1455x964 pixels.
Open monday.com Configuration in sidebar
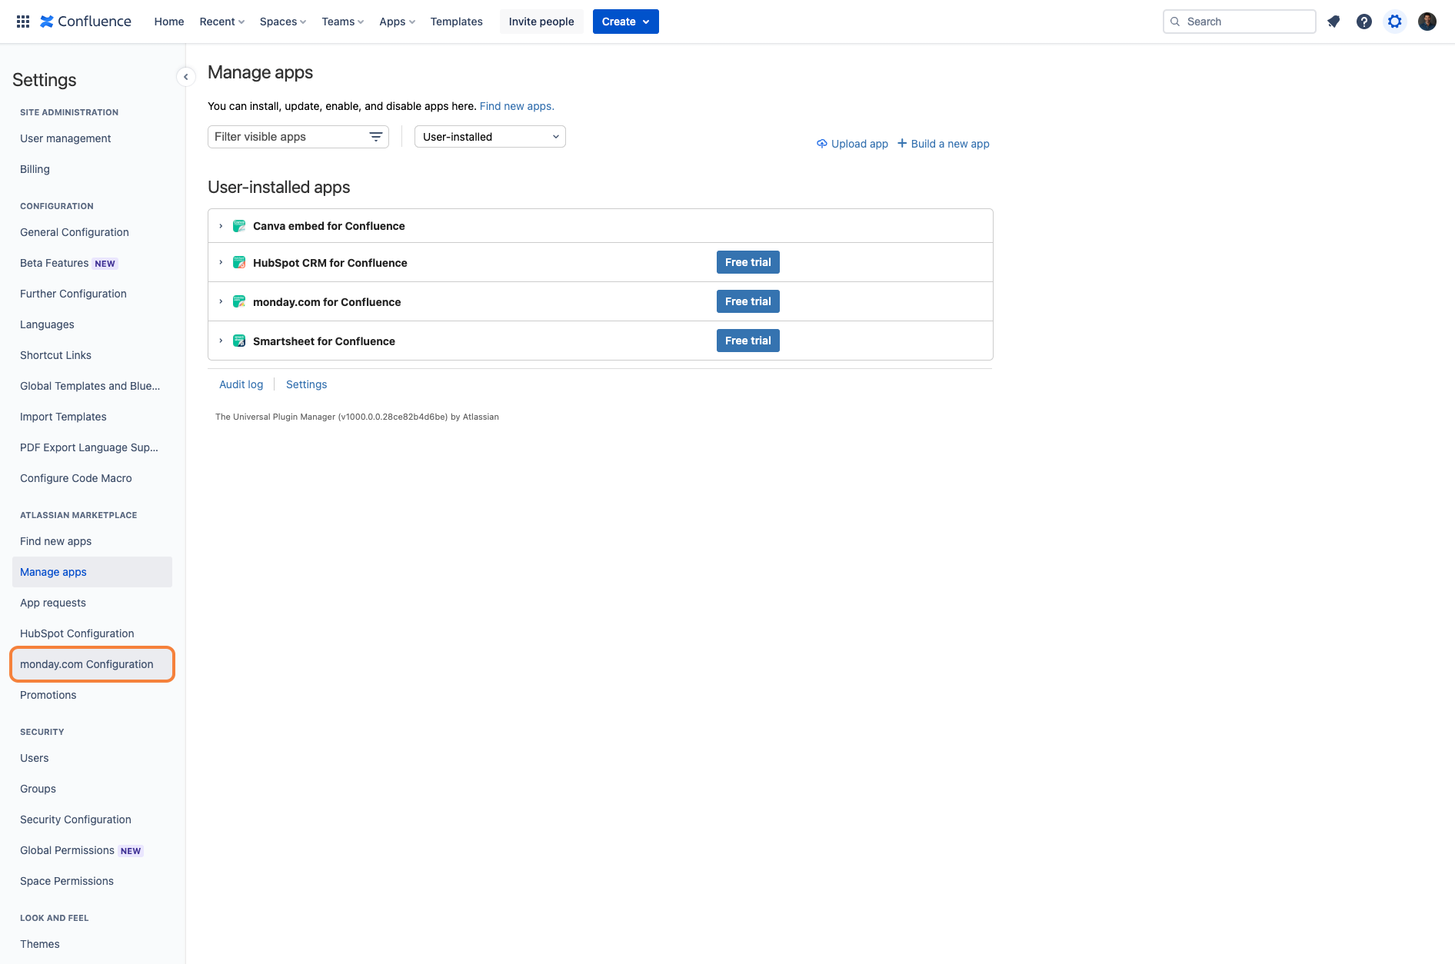pyautogui.click(x=92, y=664)
